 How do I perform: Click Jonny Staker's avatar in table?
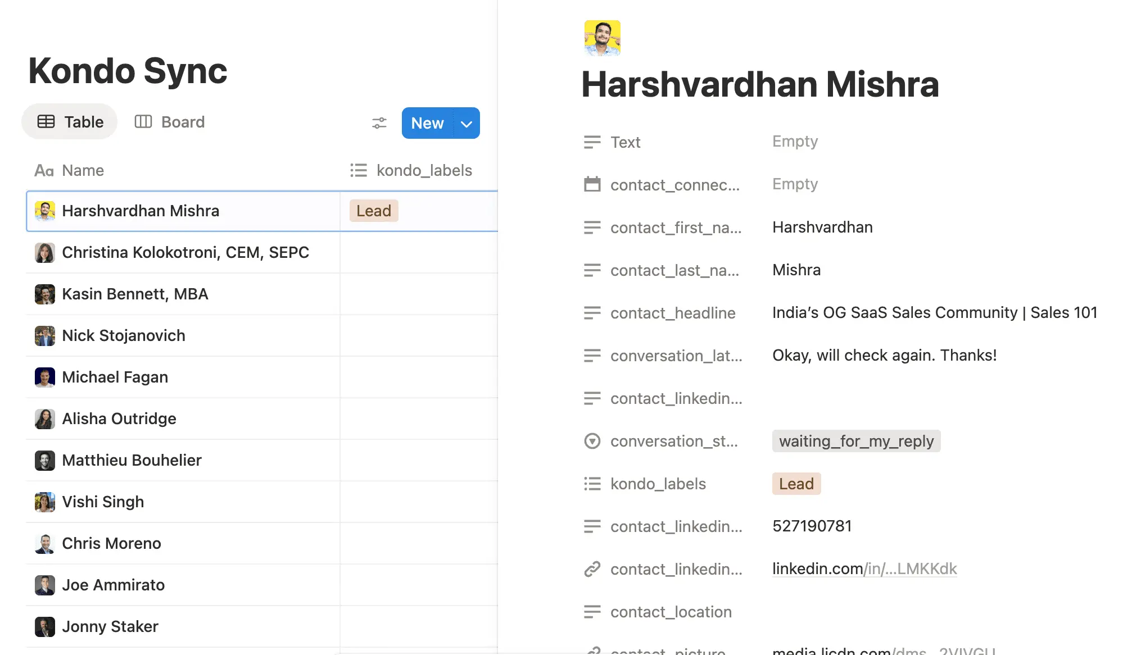(45, 627)
